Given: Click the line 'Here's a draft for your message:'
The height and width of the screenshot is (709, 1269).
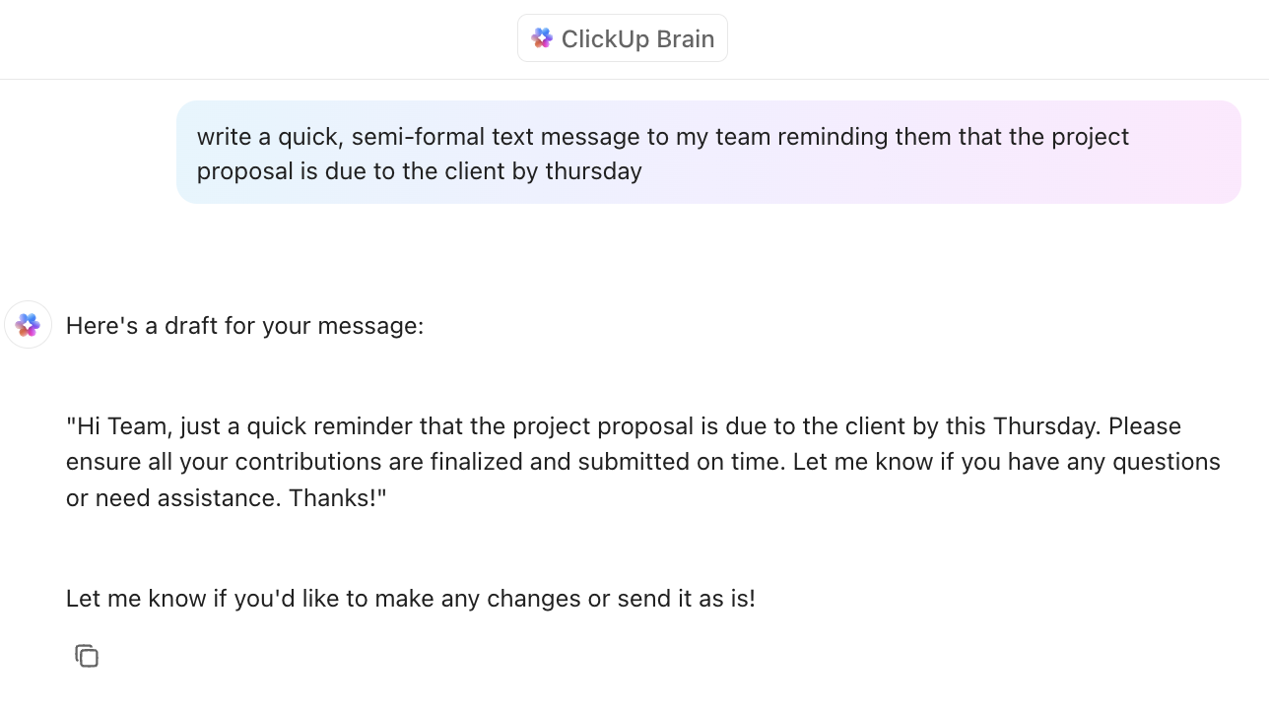Looking at the screenshot, I should tap(244, 325).
